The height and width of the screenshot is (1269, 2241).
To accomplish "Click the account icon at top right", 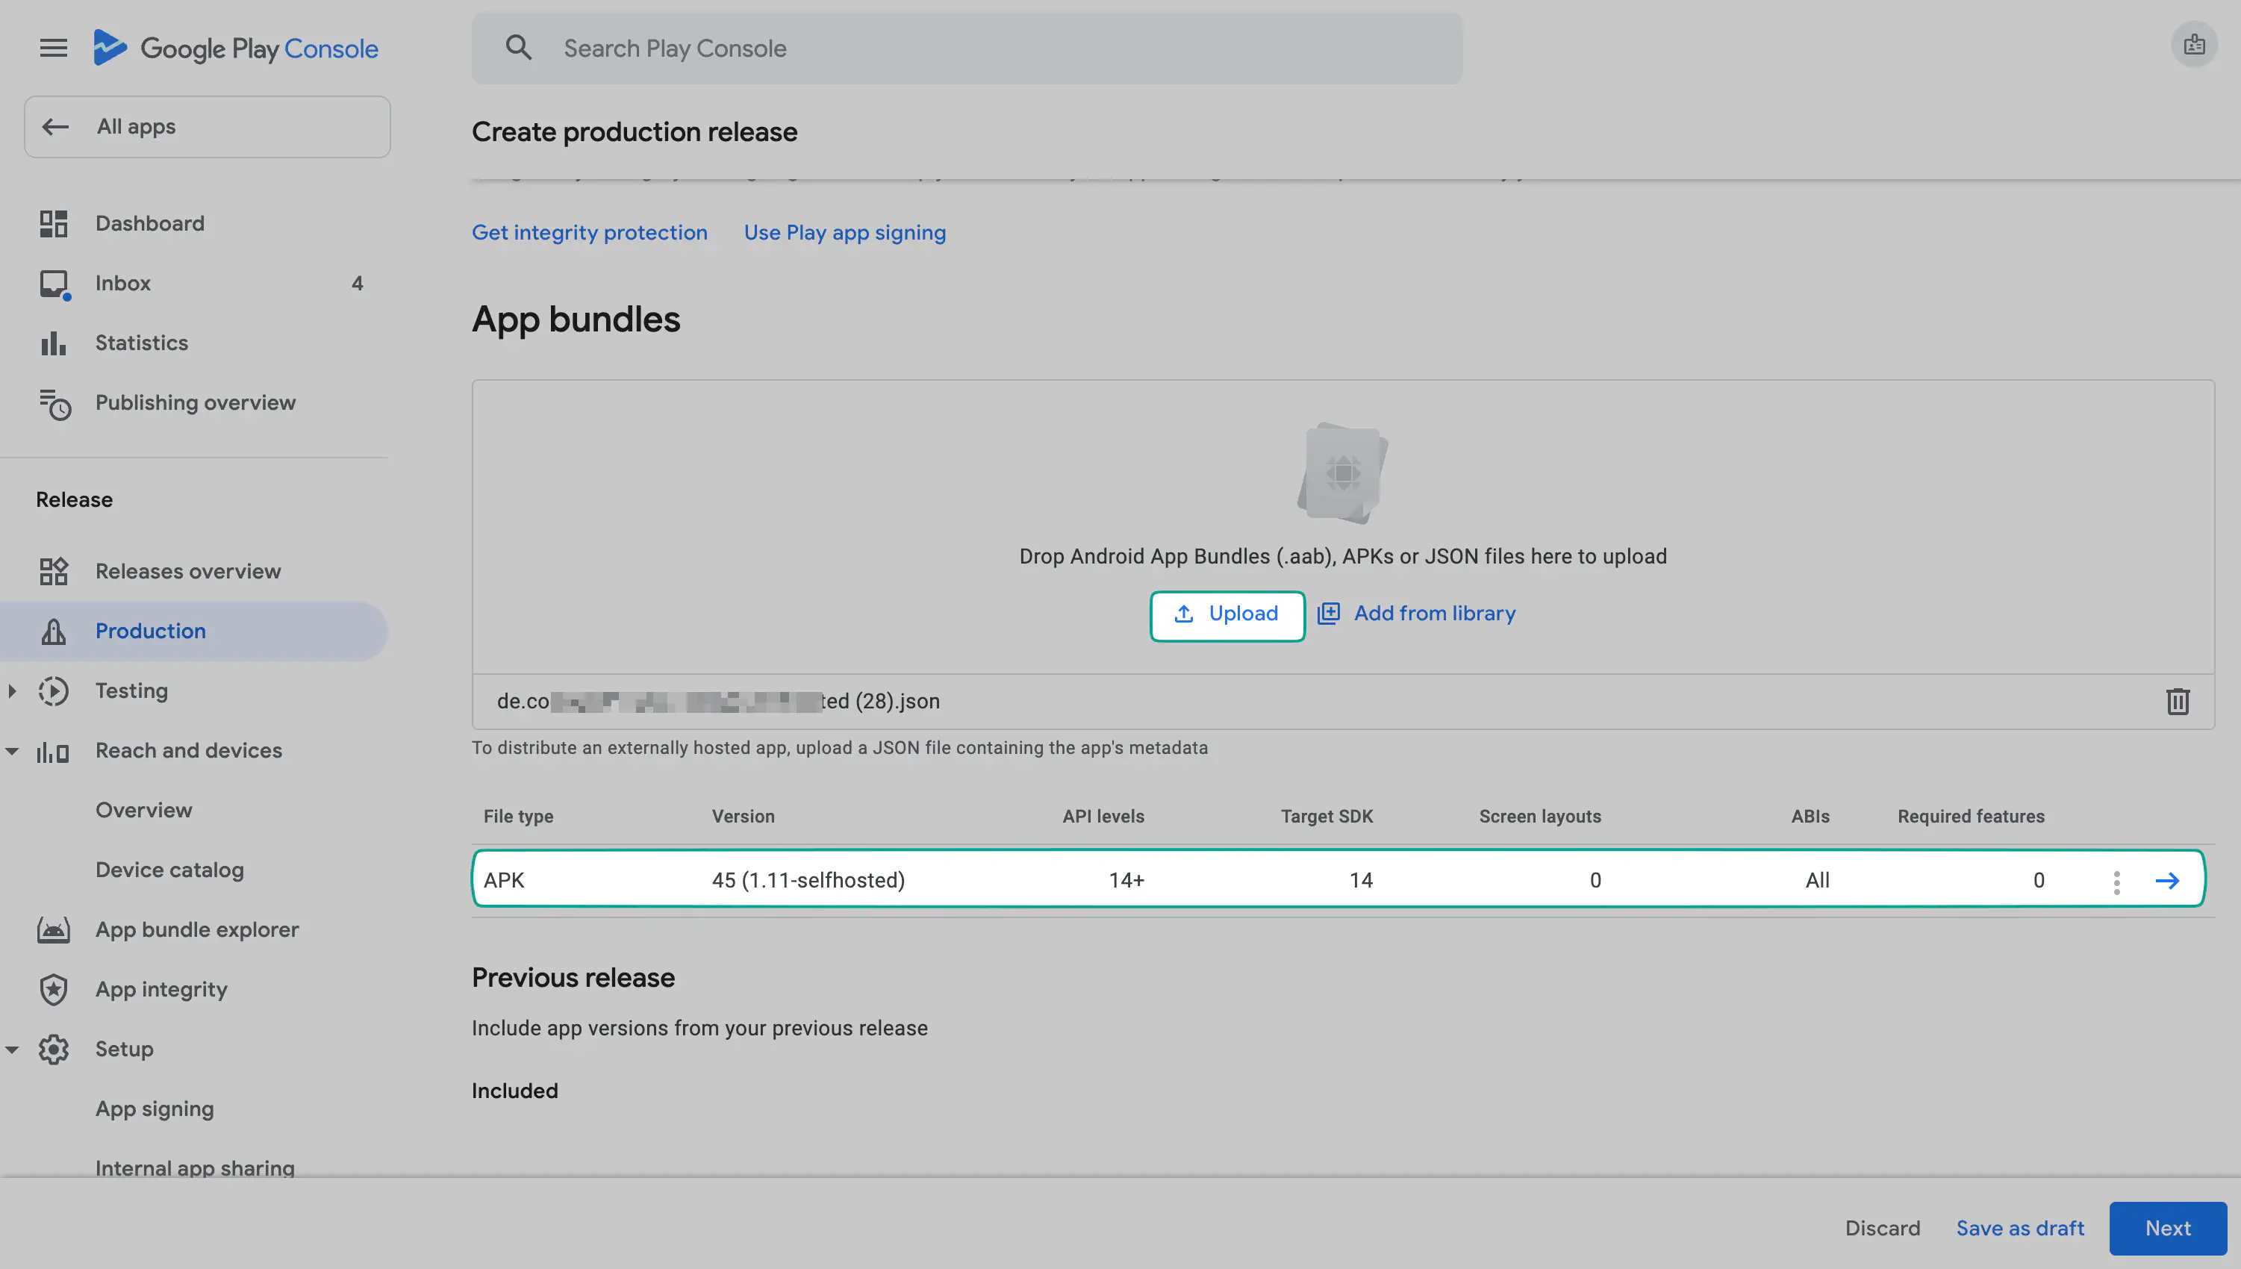I will click(2194, 46).
